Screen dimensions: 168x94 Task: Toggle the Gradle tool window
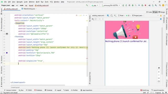tap(167, 11)
